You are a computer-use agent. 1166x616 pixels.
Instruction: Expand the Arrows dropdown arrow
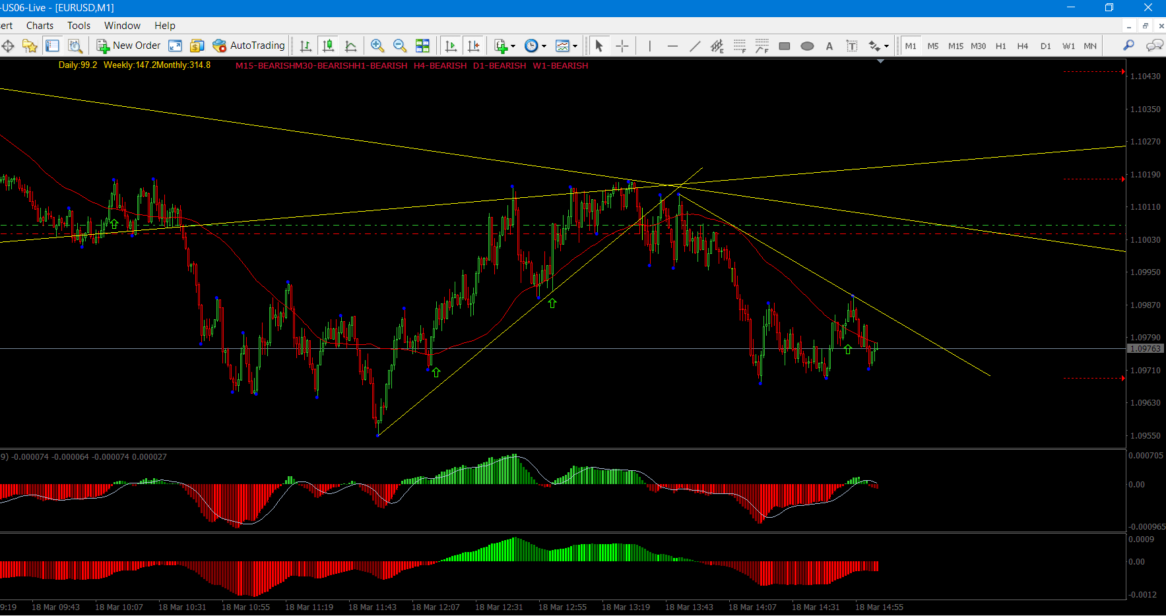point(886,46)
